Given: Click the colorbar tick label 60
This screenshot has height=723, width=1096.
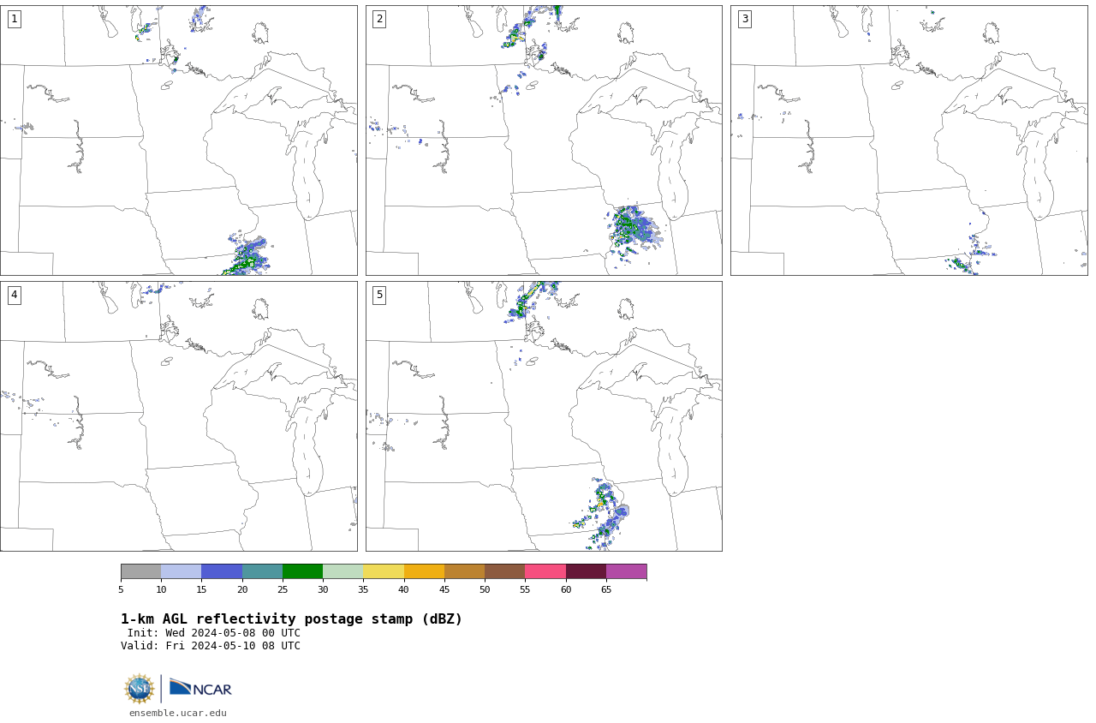Looking at the screenshot, I should [x=566, y=589].
